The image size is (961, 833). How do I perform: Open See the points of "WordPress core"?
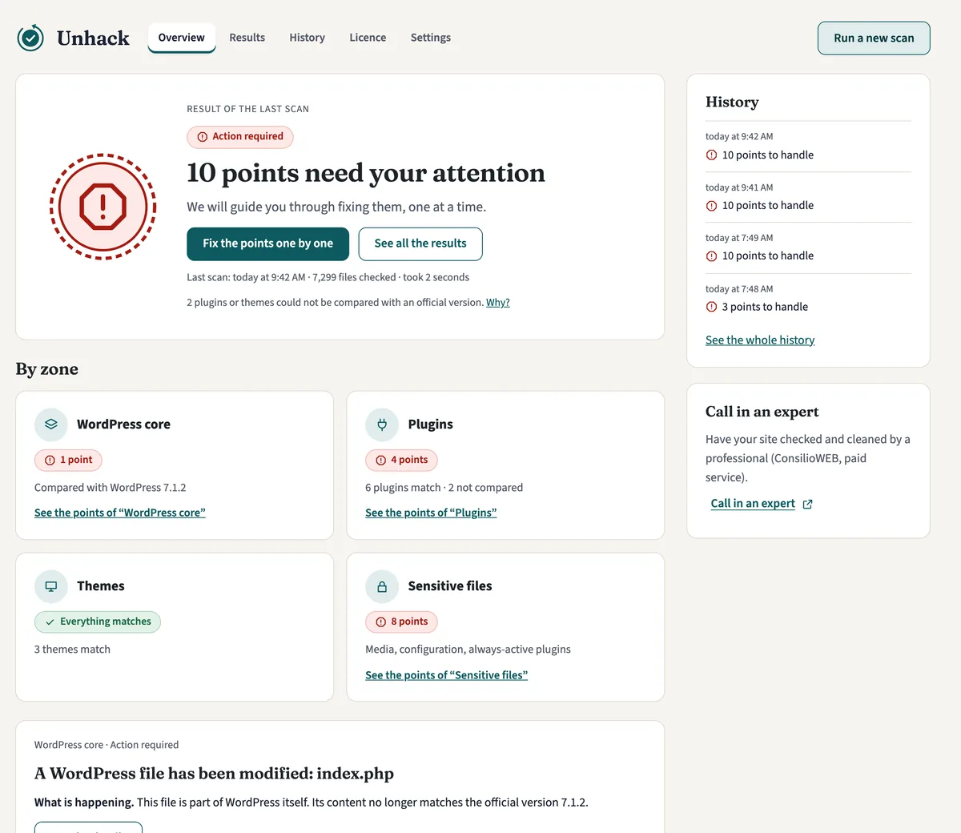pos(120,513)
